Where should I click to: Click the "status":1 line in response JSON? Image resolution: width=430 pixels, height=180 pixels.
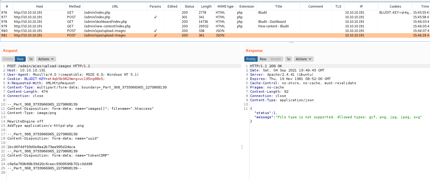266,113
